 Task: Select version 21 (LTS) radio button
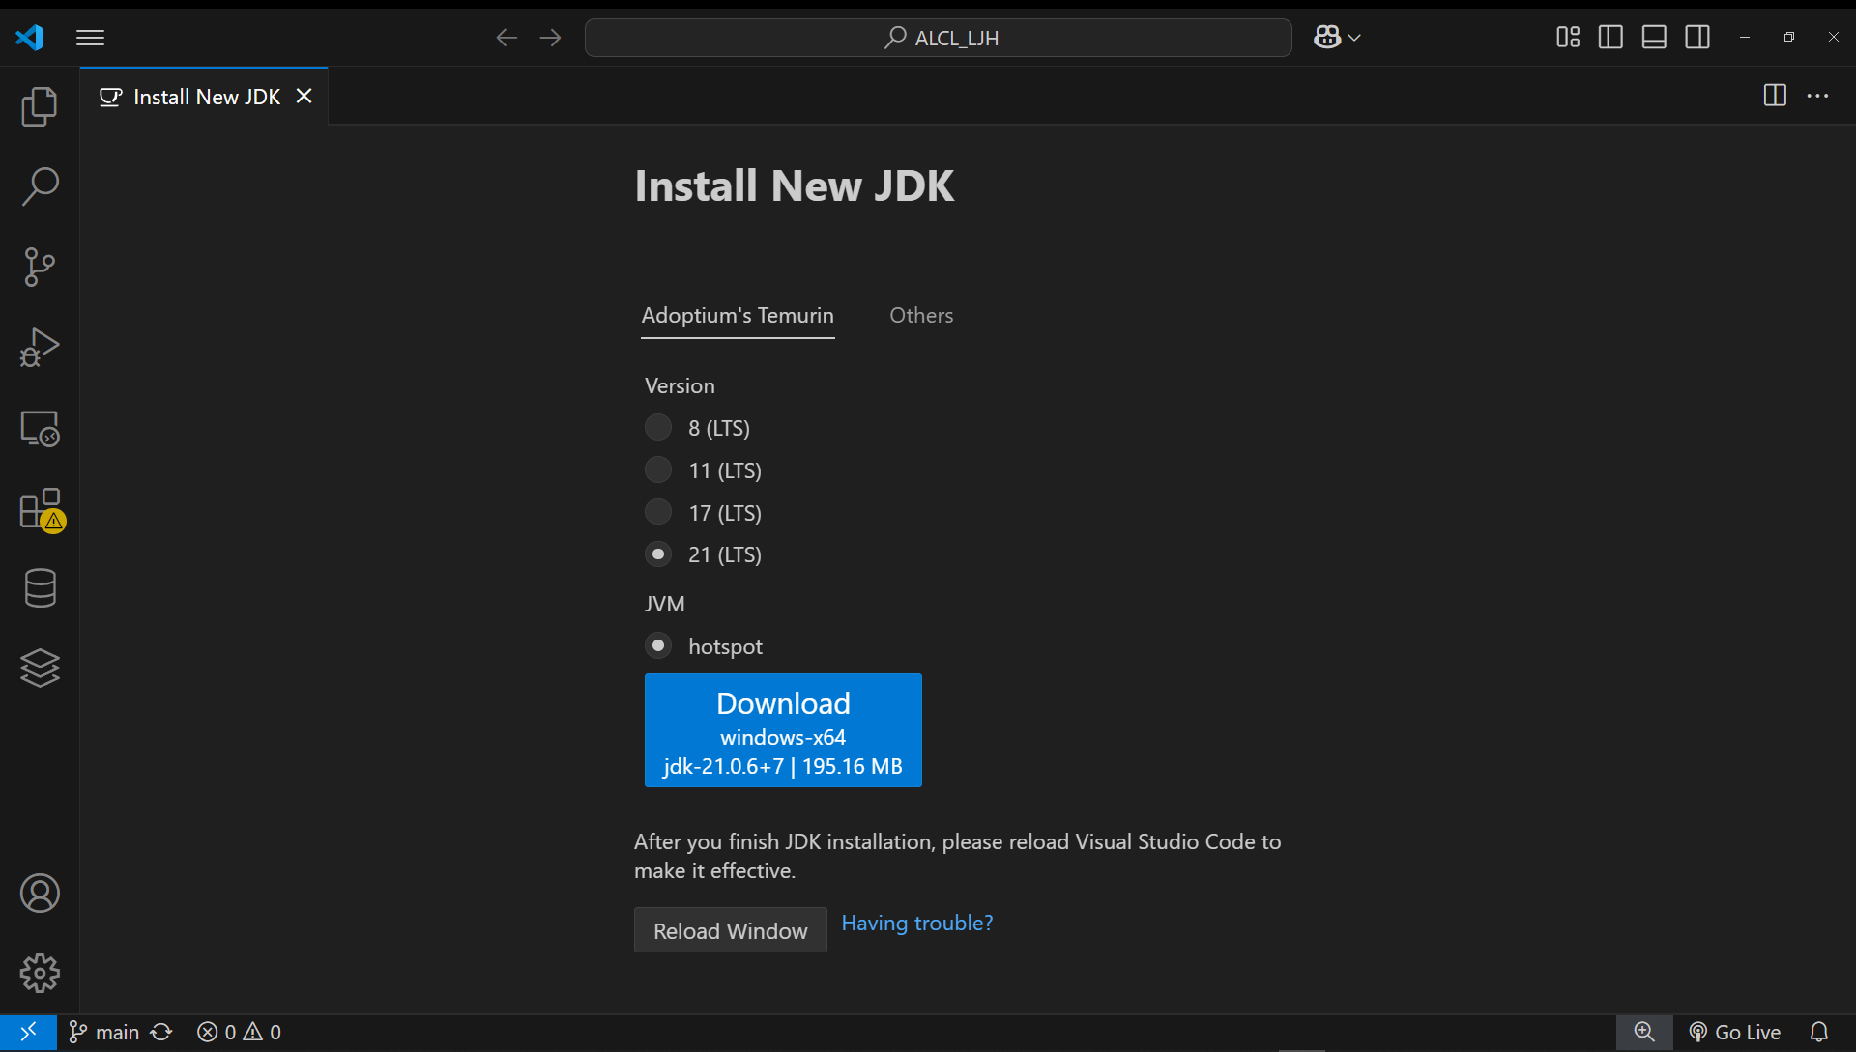point(658,554)
